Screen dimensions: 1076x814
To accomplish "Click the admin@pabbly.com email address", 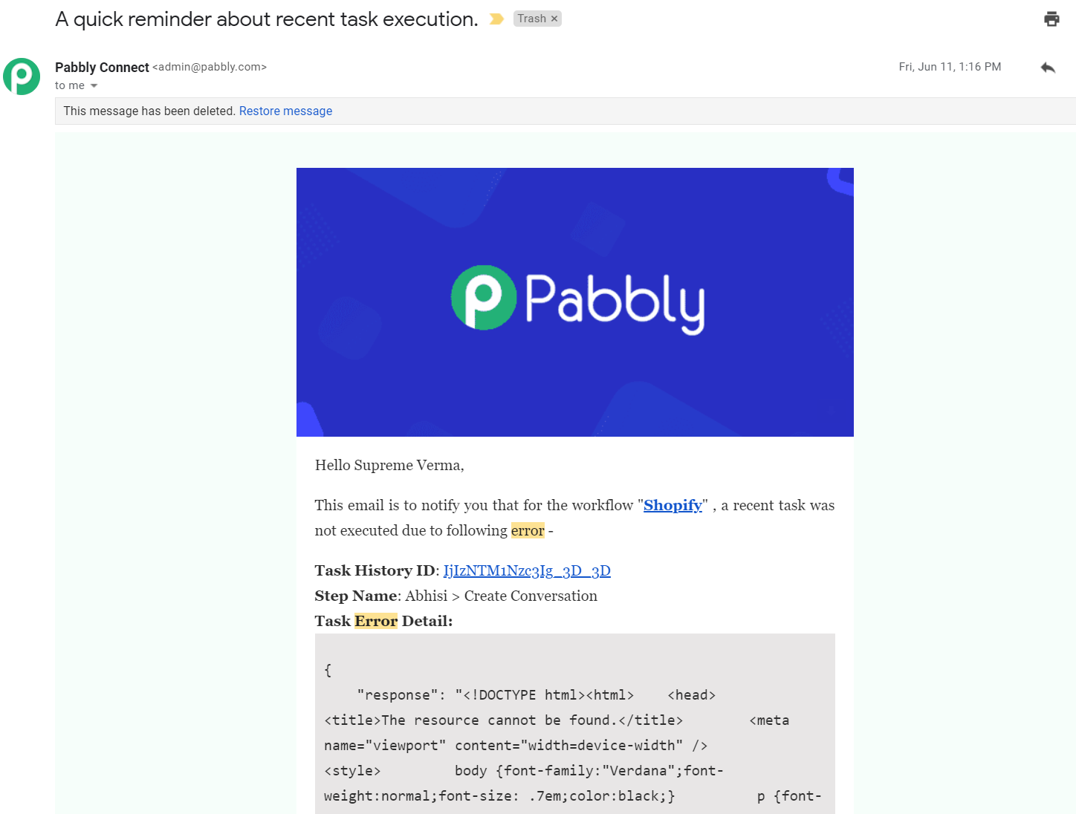I will [210, 67].
